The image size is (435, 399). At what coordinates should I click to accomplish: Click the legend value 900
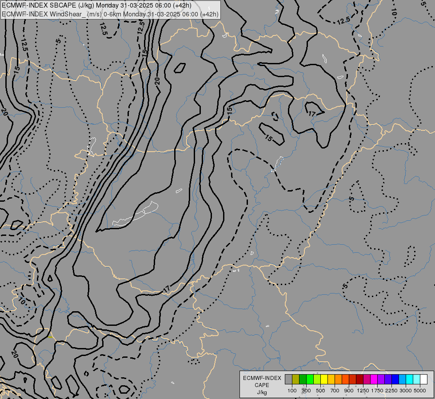(x=349, y=391)
